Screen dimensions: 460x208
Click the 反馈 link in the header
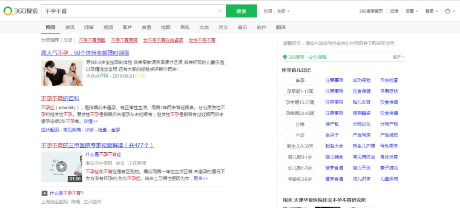(394, 11)
